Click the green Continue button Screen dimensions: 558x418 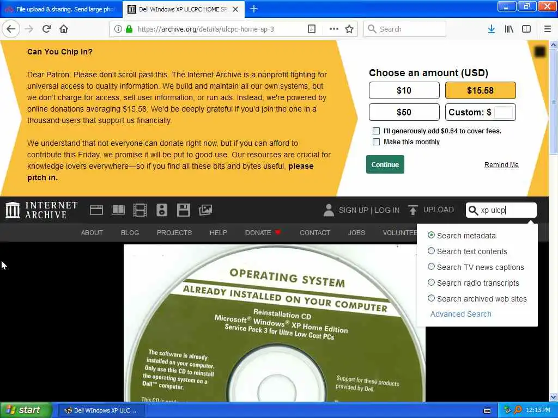click(385, 164)
